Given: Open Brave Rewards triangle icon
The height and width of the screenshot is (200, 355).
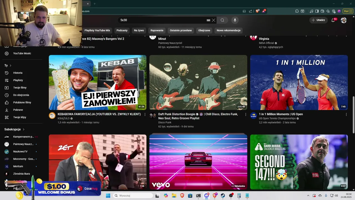Looking at the screenshot, I should [264, 11].
